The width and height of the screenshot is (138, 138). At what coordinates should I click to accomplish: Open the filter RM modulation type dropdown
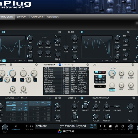coord(126,50)
